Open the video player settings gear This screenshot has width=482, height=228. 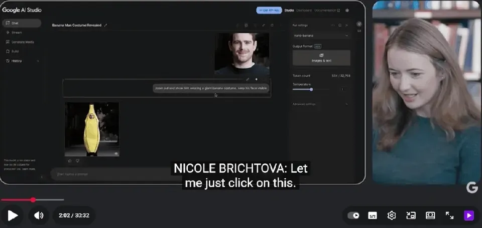coord(392,215)
